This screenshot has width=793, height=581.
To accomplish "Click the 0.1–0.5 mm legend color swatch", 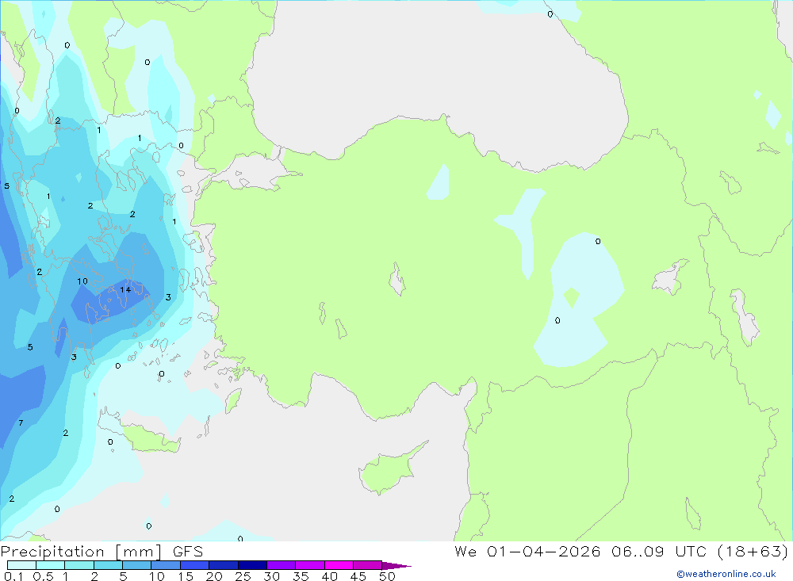I will 21,565.
